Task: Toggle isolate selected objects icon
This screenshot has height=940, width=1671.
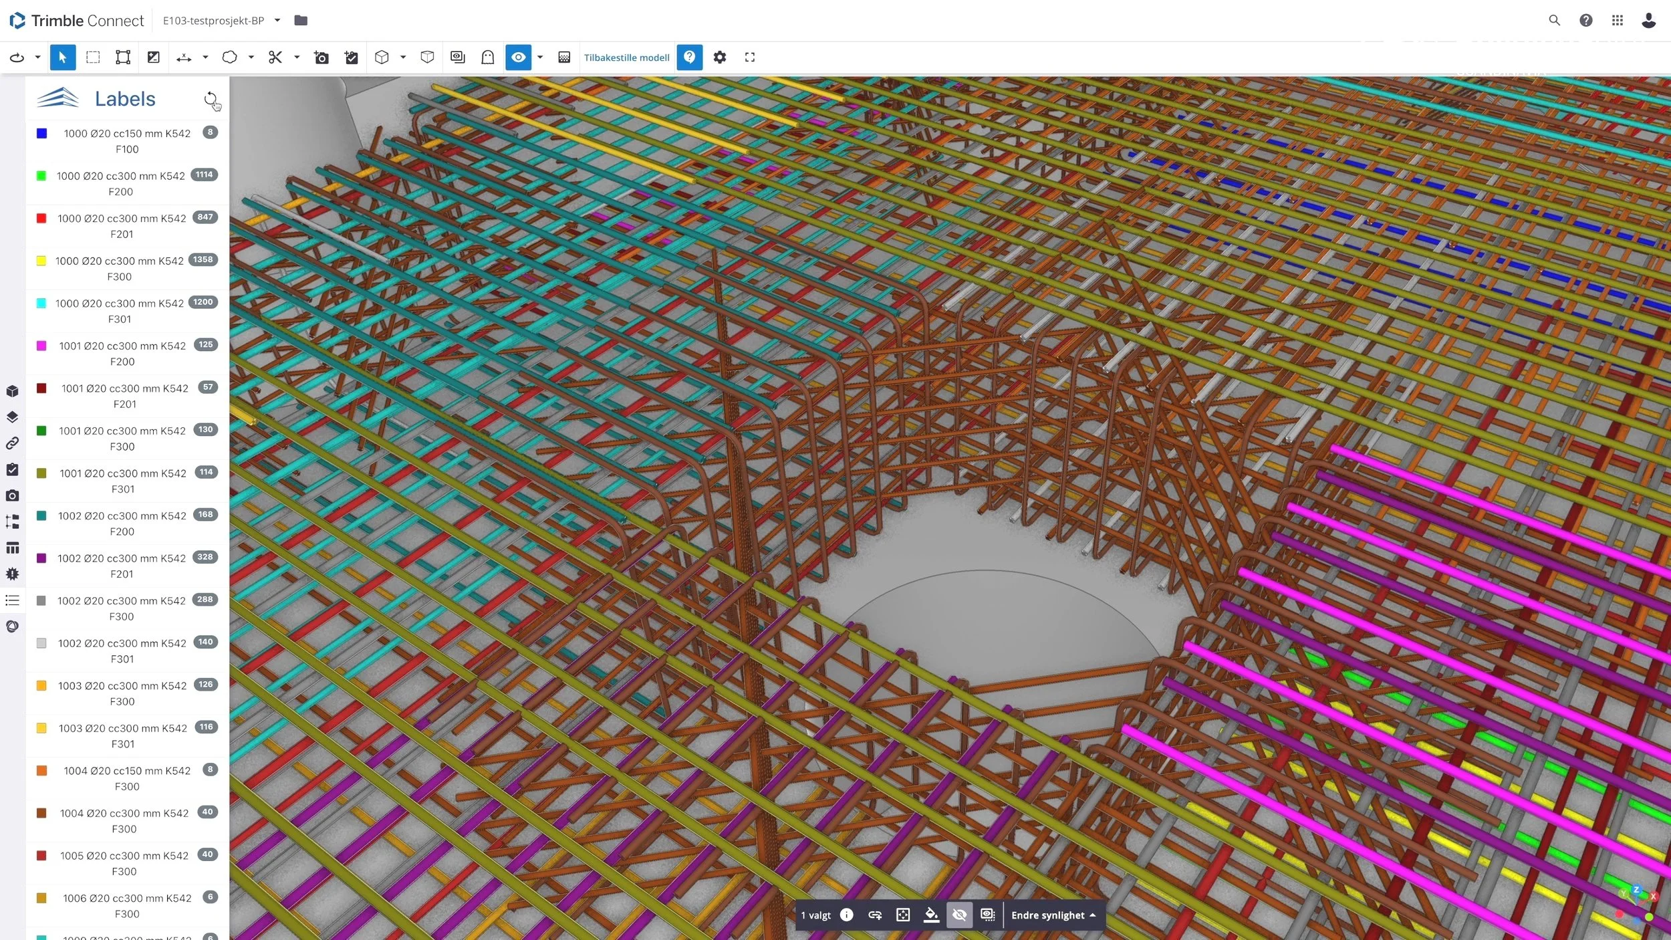Action: (988, 915)
